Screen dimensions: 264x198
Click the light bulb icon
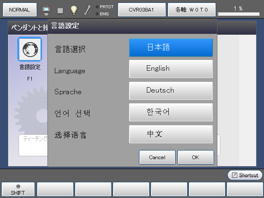pyautogui.click(x=74, y=10)
